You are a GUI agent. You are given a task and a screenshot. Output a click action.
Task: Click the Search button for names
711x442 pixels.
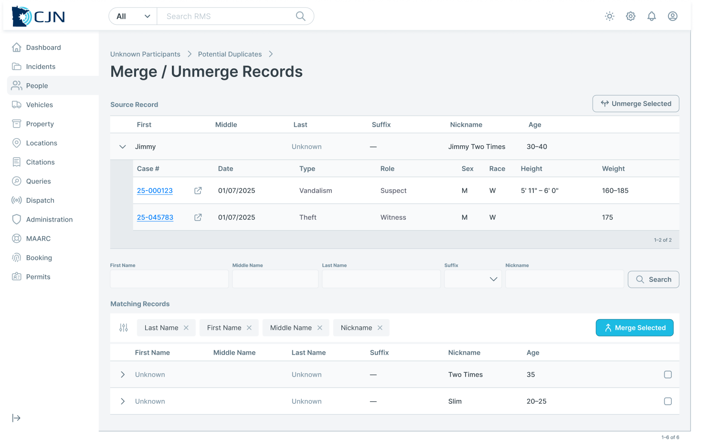pos(654,280)
